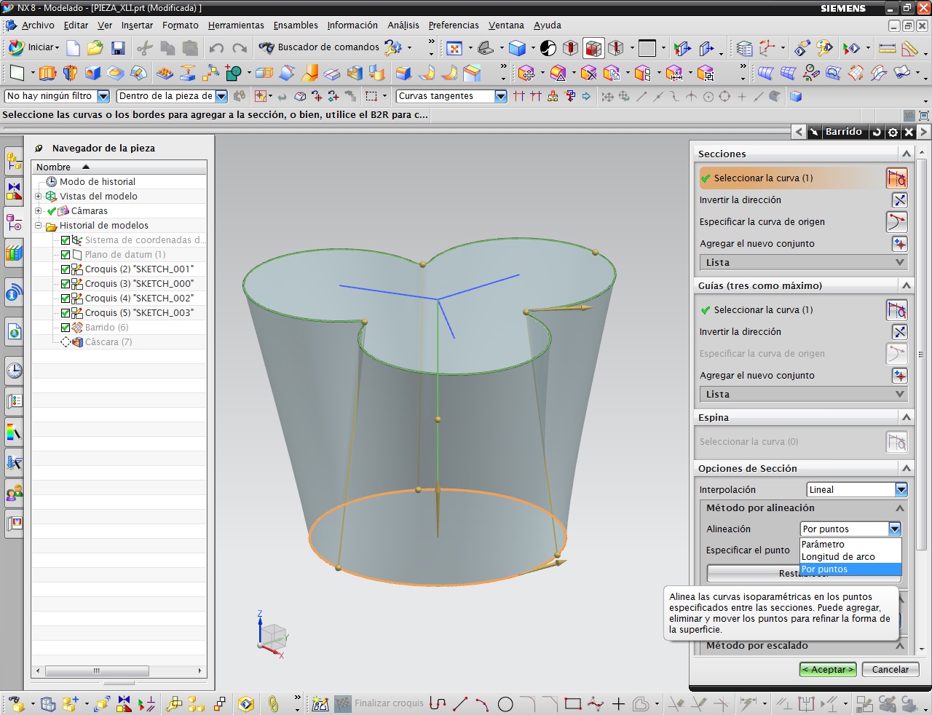This screenshot has height=715, width=932.
Task: Click the line sketch tool in bottom toolbar
Action: [460, 703]
